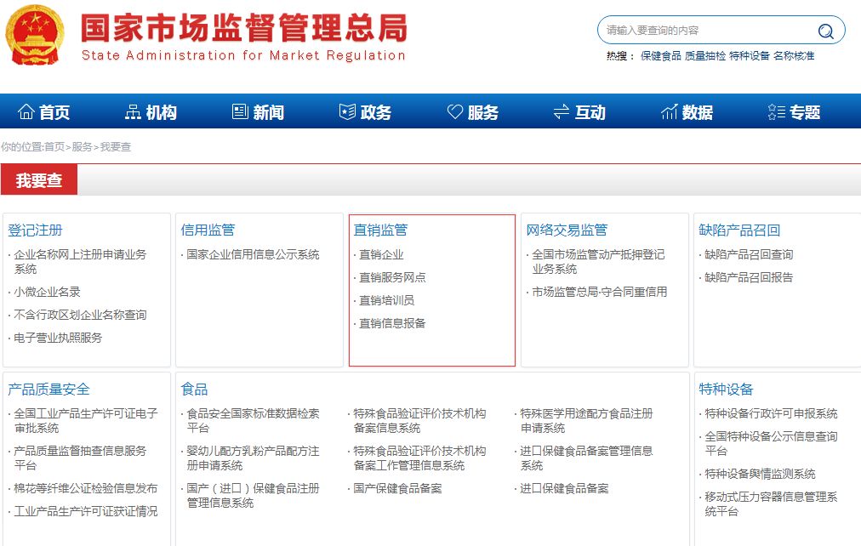This screenshot has width=861, height=546.
Task: Click the arrows icon beside 互动
Action: tap(562, 112)
